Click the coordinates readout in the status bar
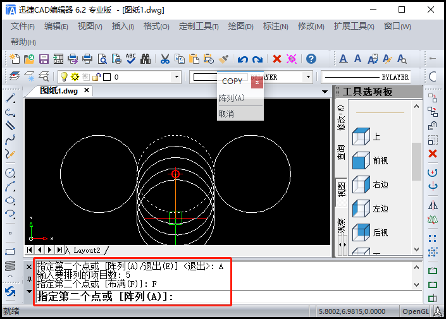 [x=352, y=311]
